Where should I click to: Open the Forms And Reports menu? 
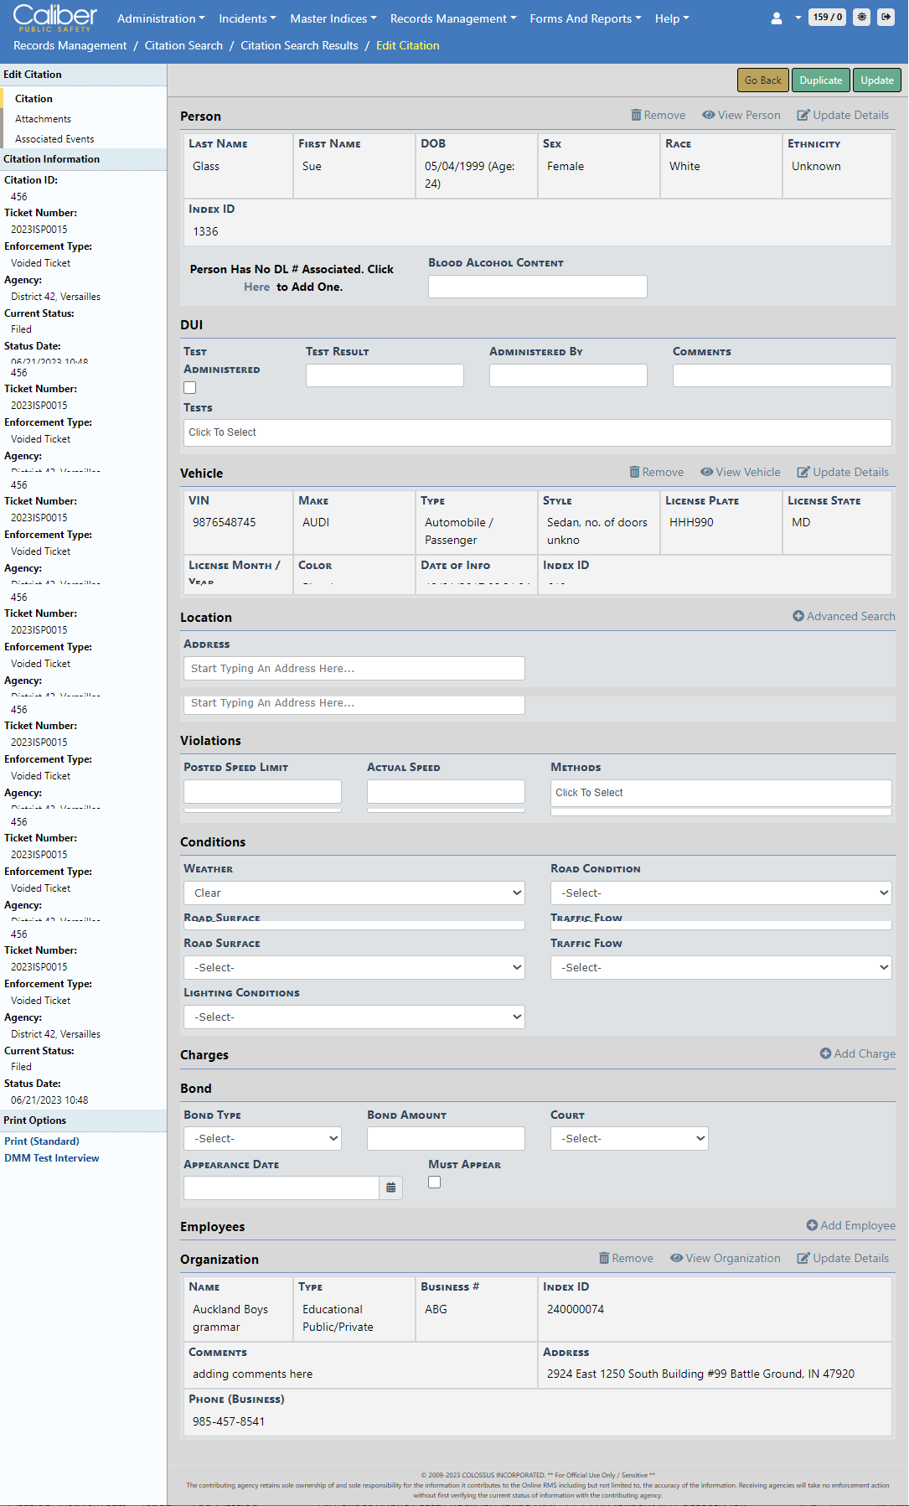point(585,18)
